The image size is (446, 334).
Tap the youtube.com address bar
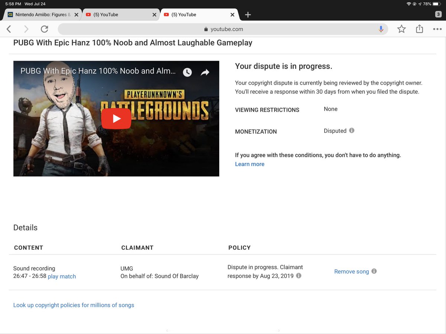(223, 29)
